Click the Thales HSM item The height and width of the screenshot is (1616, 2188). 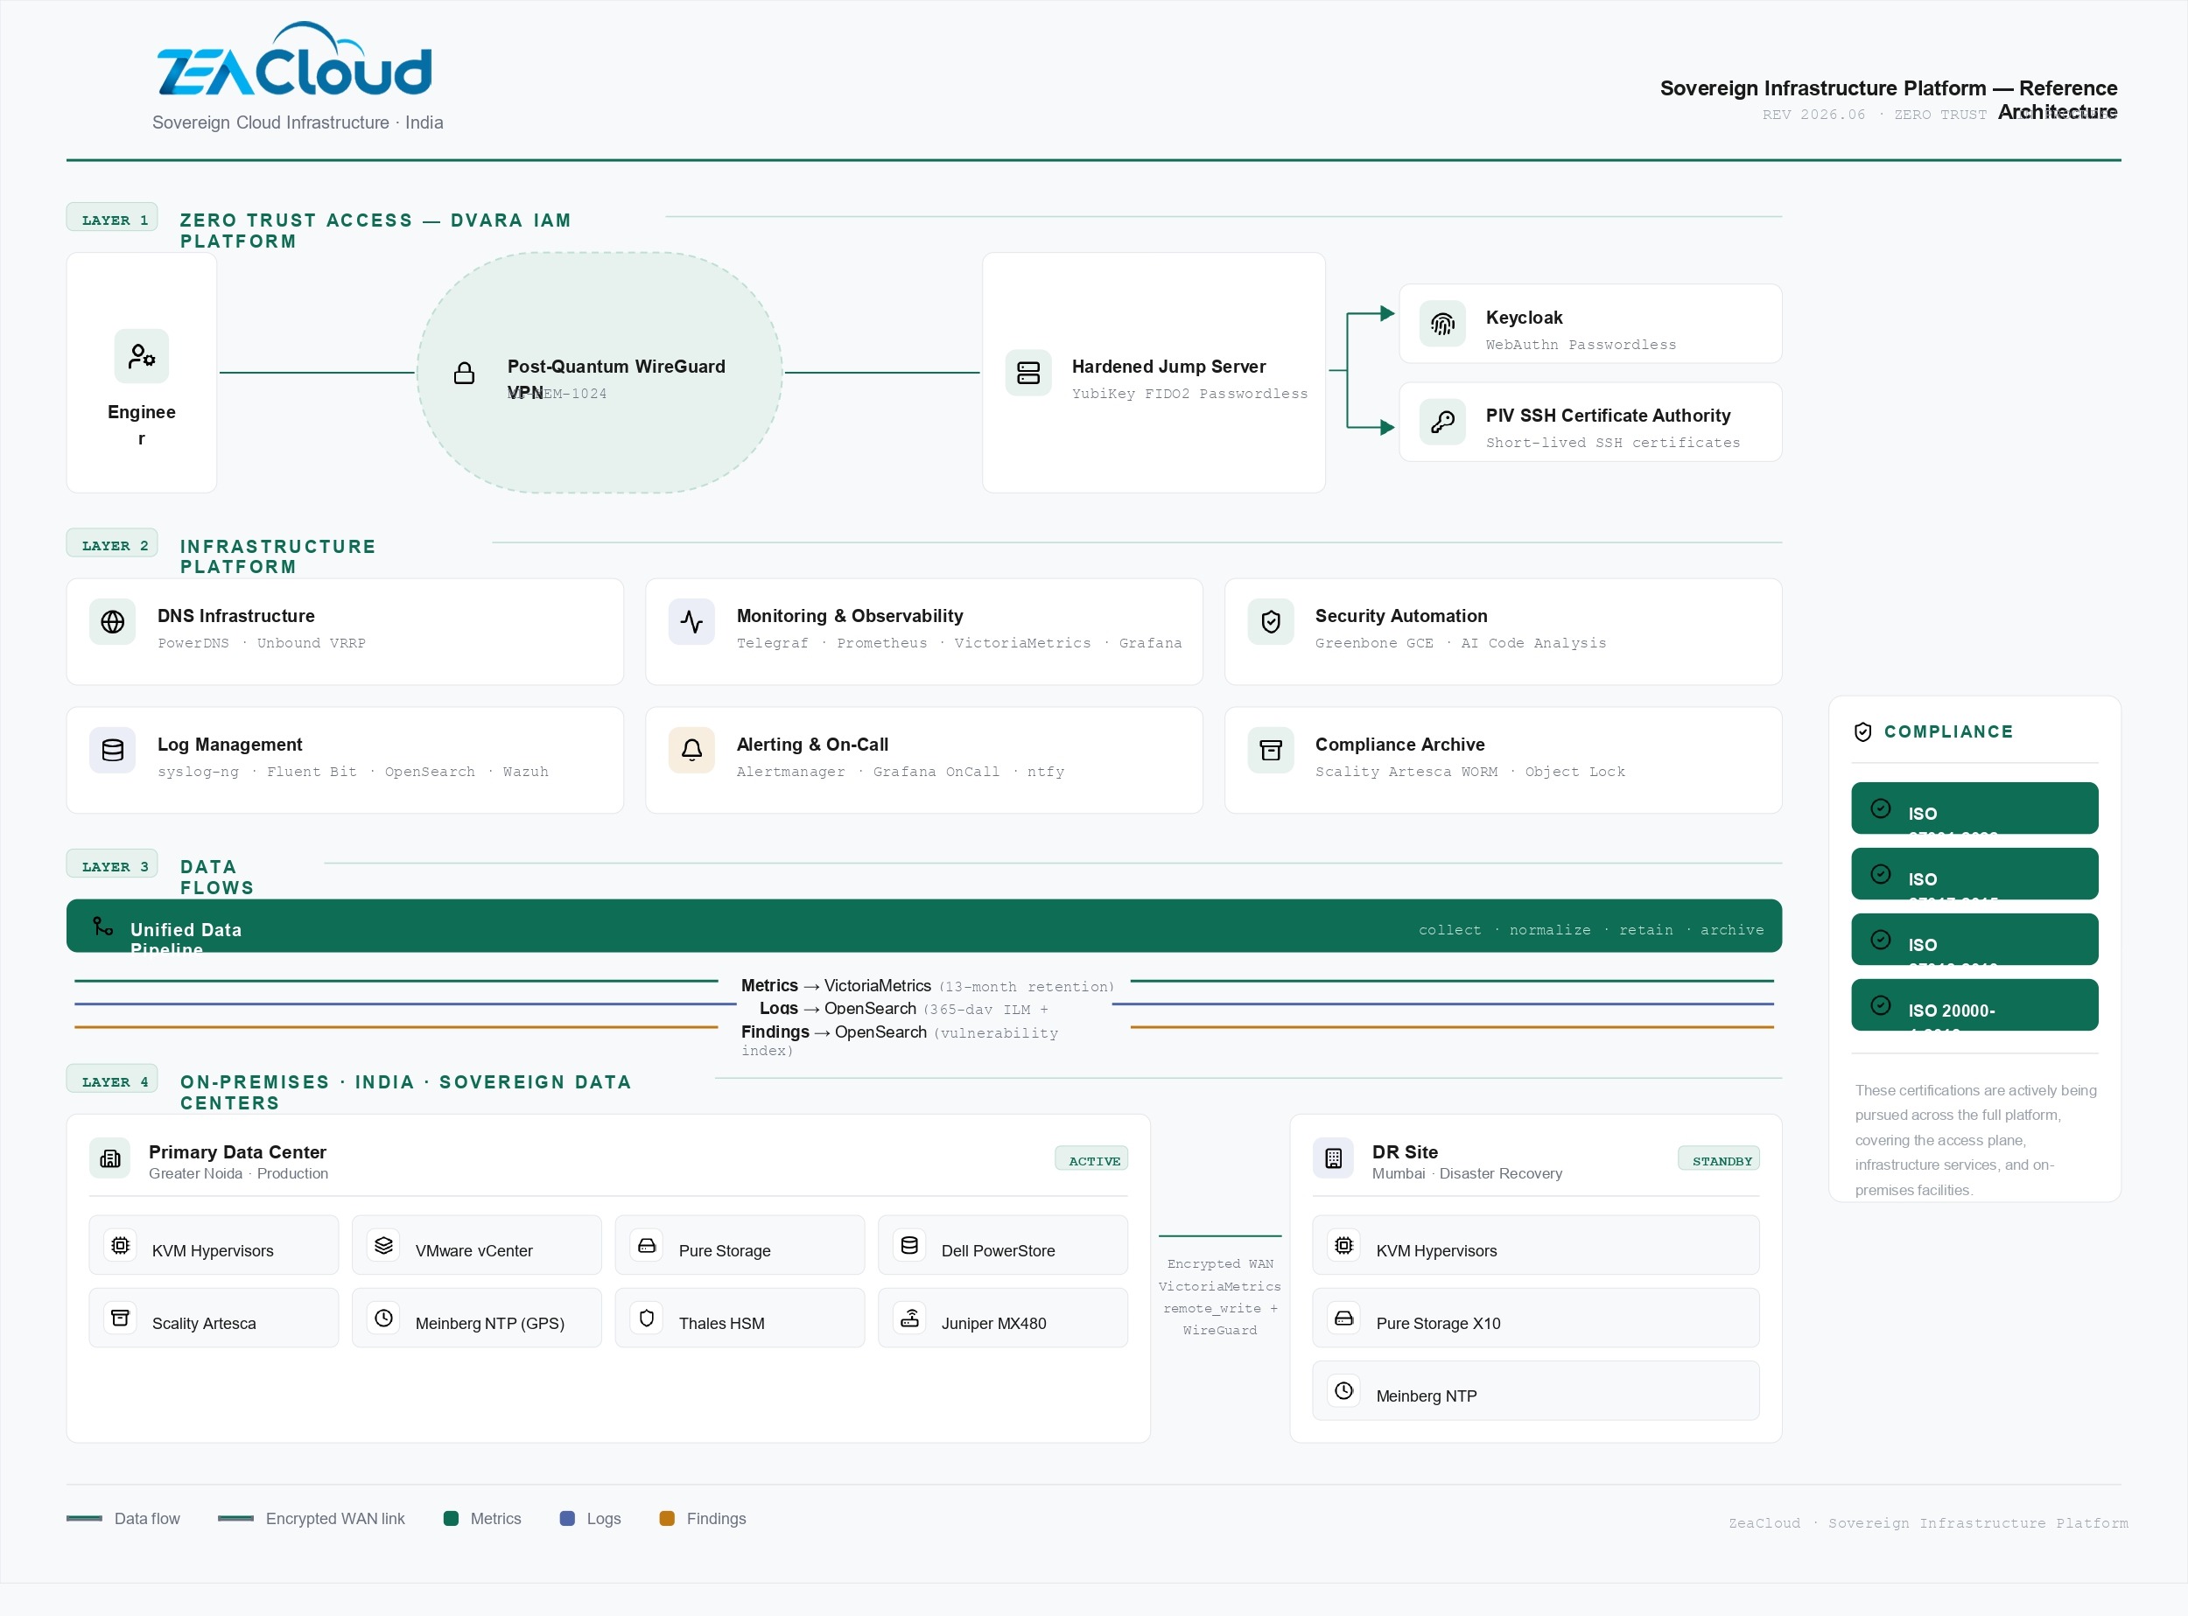(x=740, y=1318)
